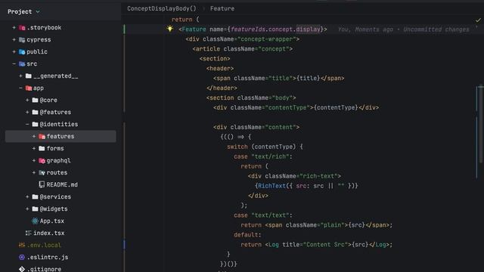Click the README.md file icon
Viewport: 484px width, 272px height.
[x=42, y=184]
